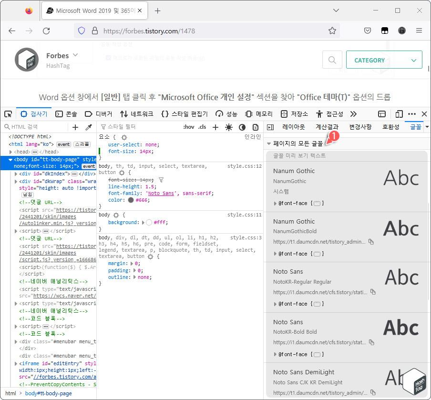Screen dimensions: 431x400
Task: Close the developer tools panel
Action: 424,114
